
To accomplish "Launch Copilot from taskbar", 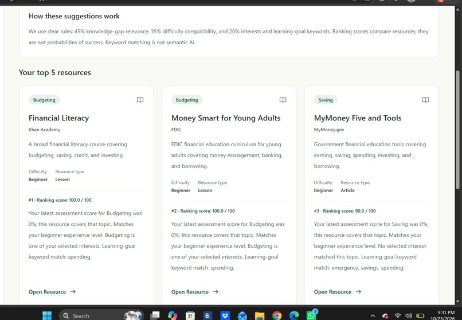I will [173, 315].
